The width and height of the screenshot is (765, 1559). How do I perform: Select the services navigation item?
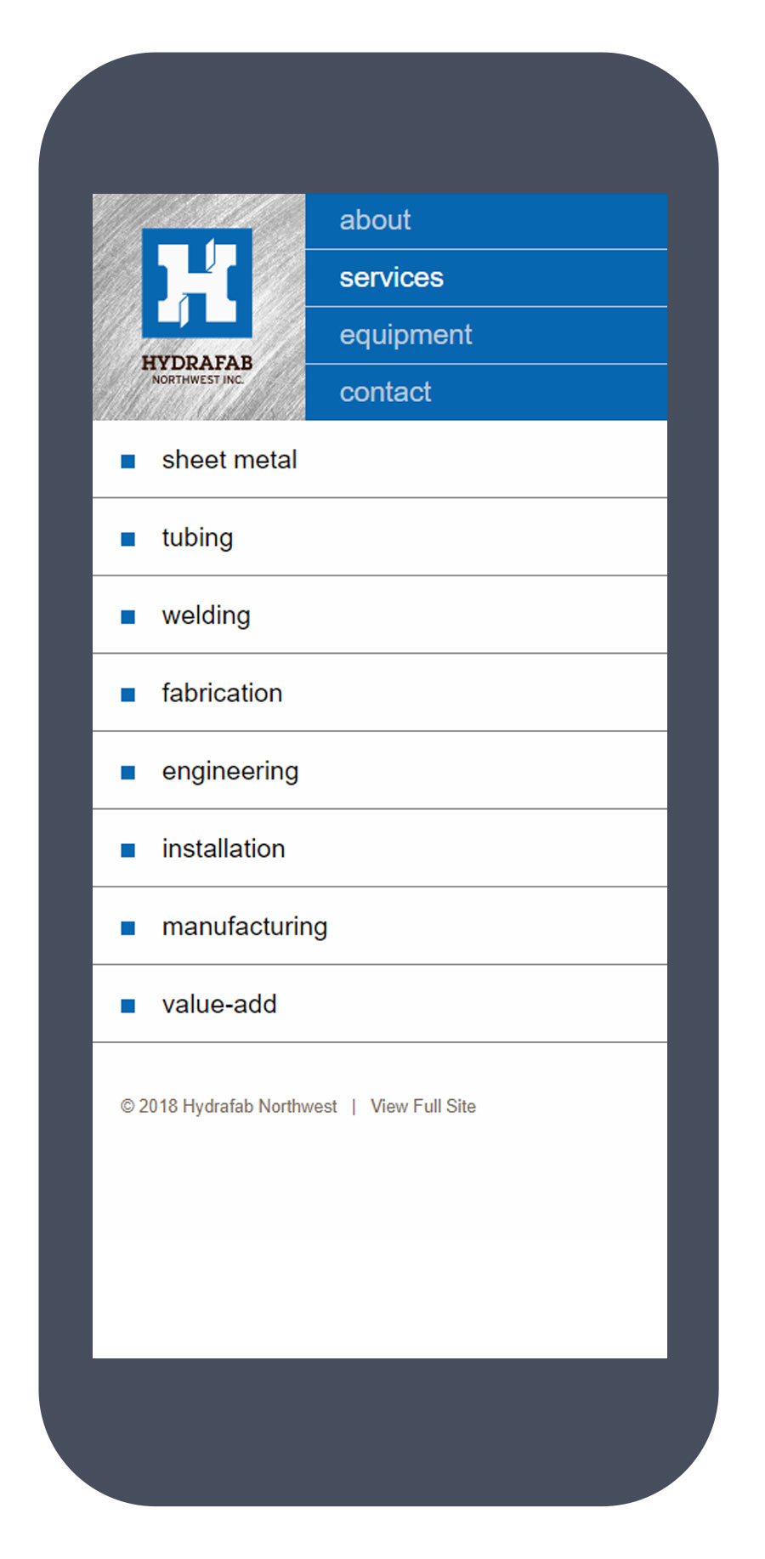(x=486, y=278)
